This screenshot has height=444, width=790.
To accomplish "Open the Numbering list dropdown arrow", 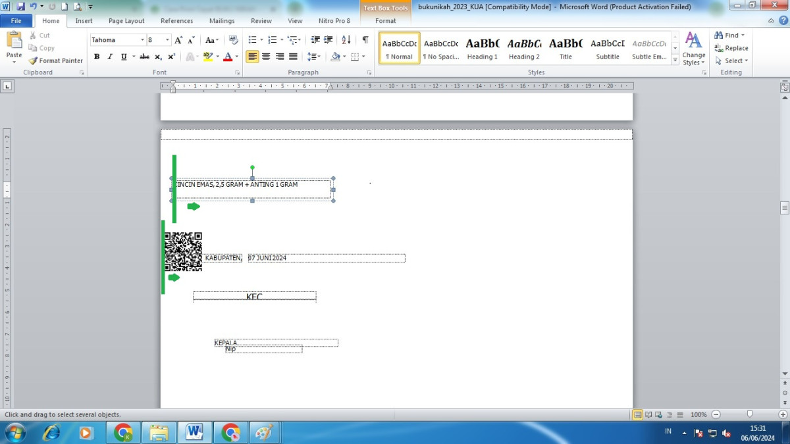I will [281, 40].
